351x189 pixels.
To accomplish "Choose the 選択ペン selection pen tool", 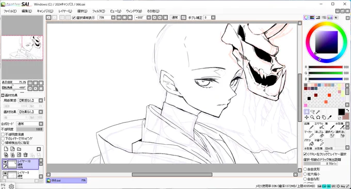I will click(x=329, y=134).
